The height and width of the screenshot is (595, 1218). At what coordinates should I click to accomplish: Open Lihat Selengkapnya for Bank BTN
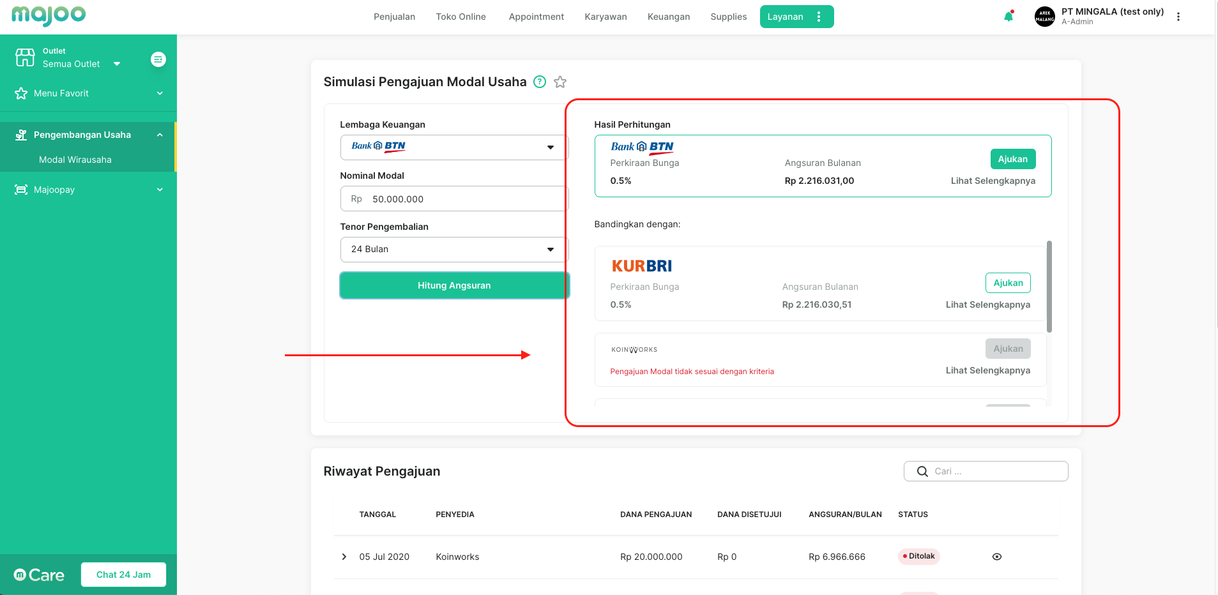[993, 181]
